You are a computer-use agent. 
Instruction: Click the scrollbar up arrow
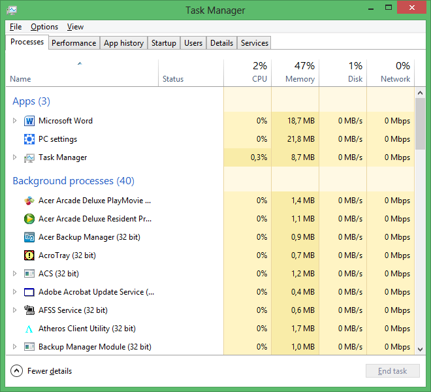[420, 93]
